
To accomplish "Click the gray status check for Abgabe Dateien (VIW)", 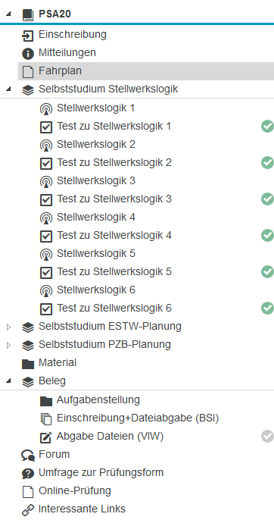I will (267, 436).
